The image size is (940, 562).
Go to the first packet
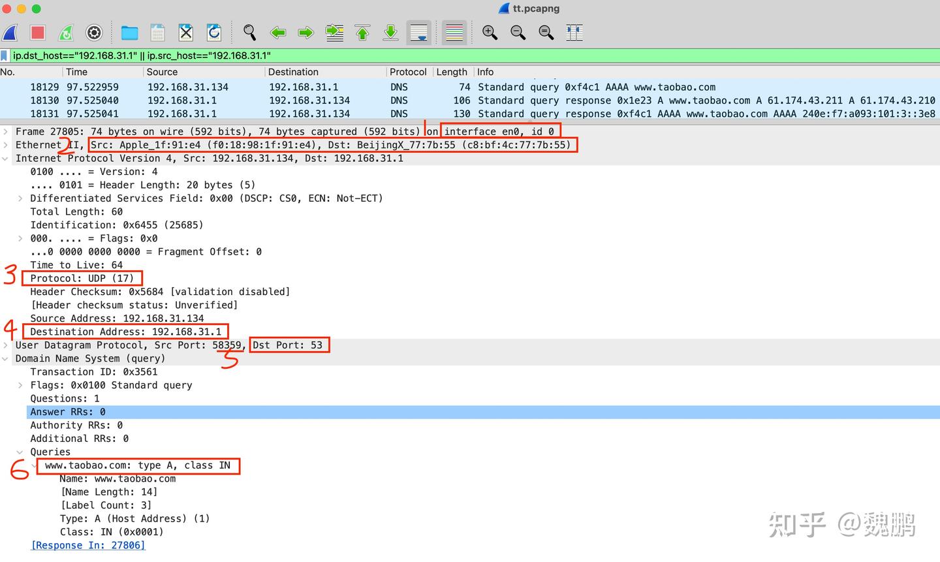[362, 33]
